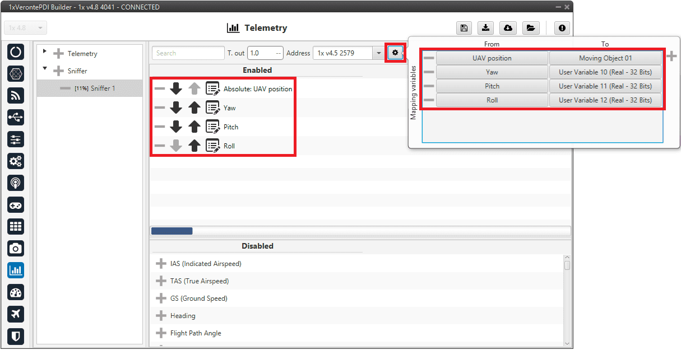Click the Moving Object 01 mapping button
This screenshot has width=681, height=350.
tap(605, 58)
